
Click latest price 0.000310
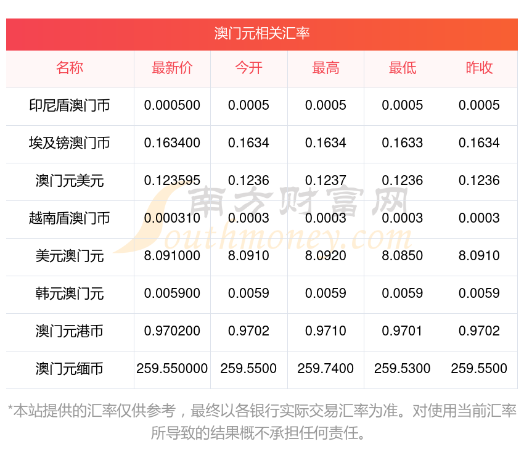[x=172, y=218]
